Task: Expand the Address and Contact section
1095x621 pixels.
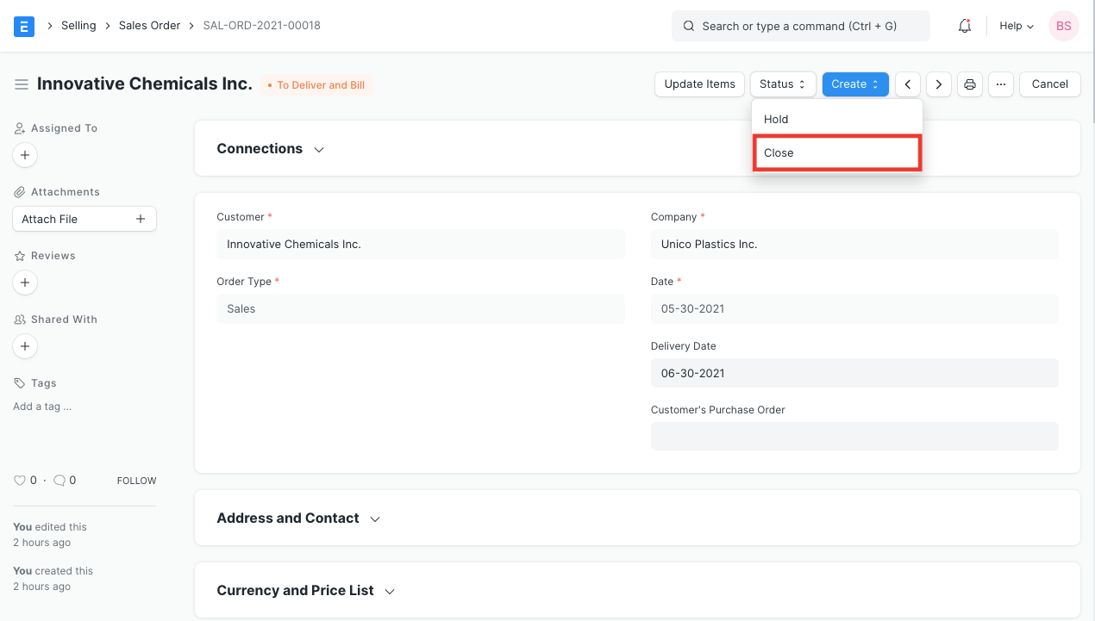Action: point(374,519)
